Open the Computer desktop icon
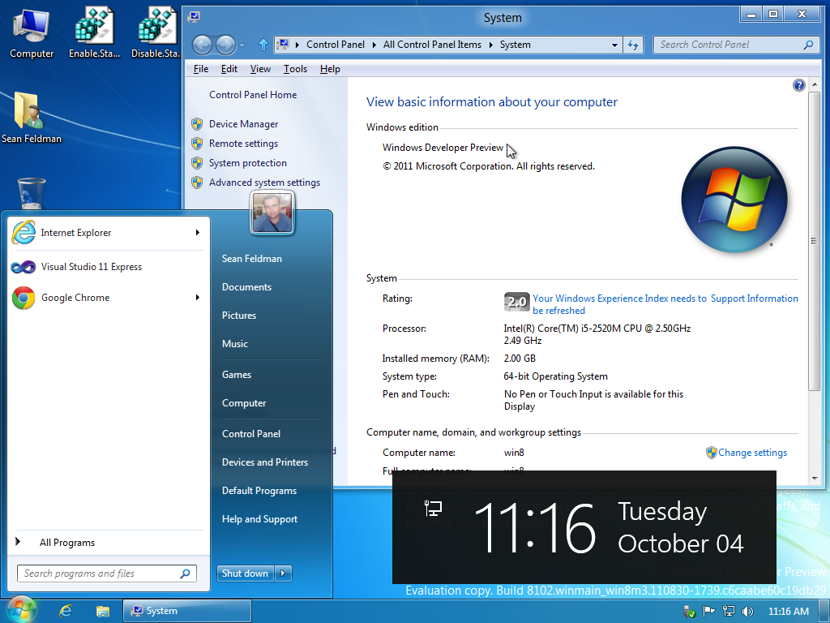 pyautogui.click(x=32, y=33)
